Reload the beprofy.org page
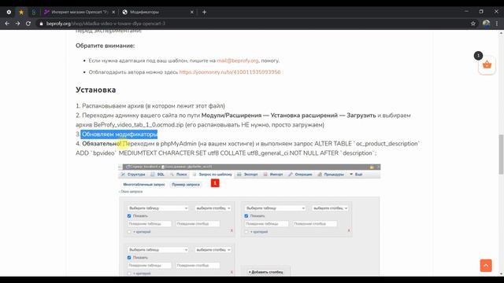The image size is (504, 283). pyautogui.click(x=28, y=24)
